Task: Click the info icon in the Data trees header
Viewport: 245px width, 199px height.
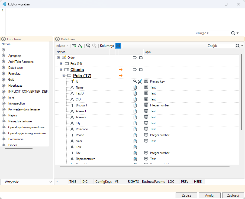Action: 57,39
